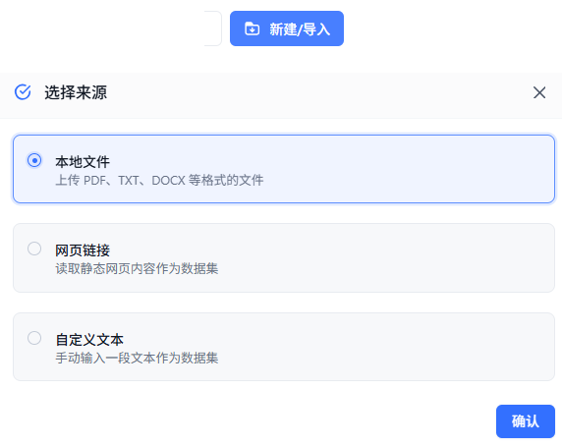
Task: Click the 本地文件 option title
Action: coord(83,162)
